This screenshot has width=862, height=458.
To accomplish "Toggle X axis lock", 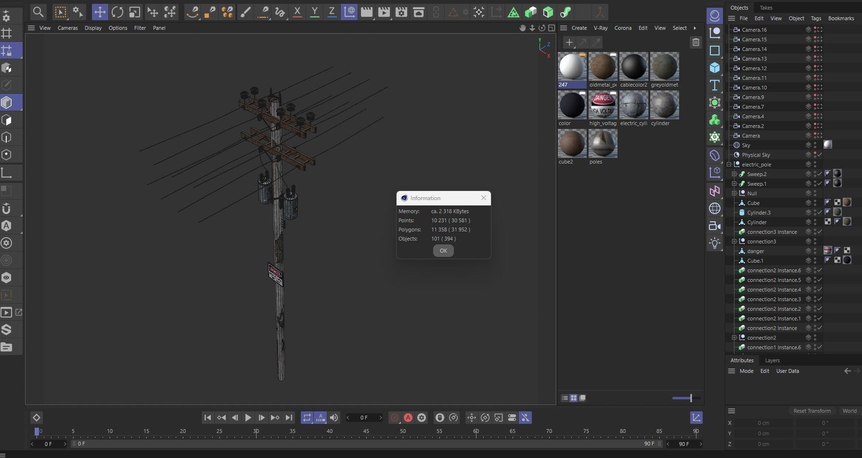I will coord(297,12).
